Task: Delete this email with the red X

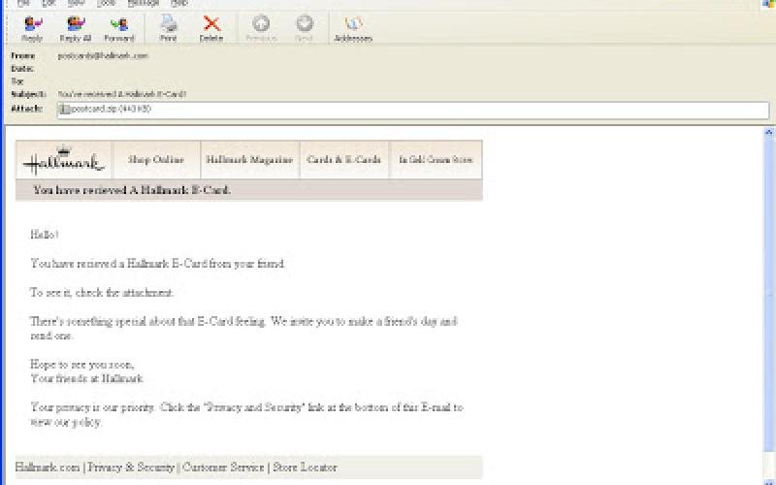Action: pyautogui.click(x=211, y=27)
